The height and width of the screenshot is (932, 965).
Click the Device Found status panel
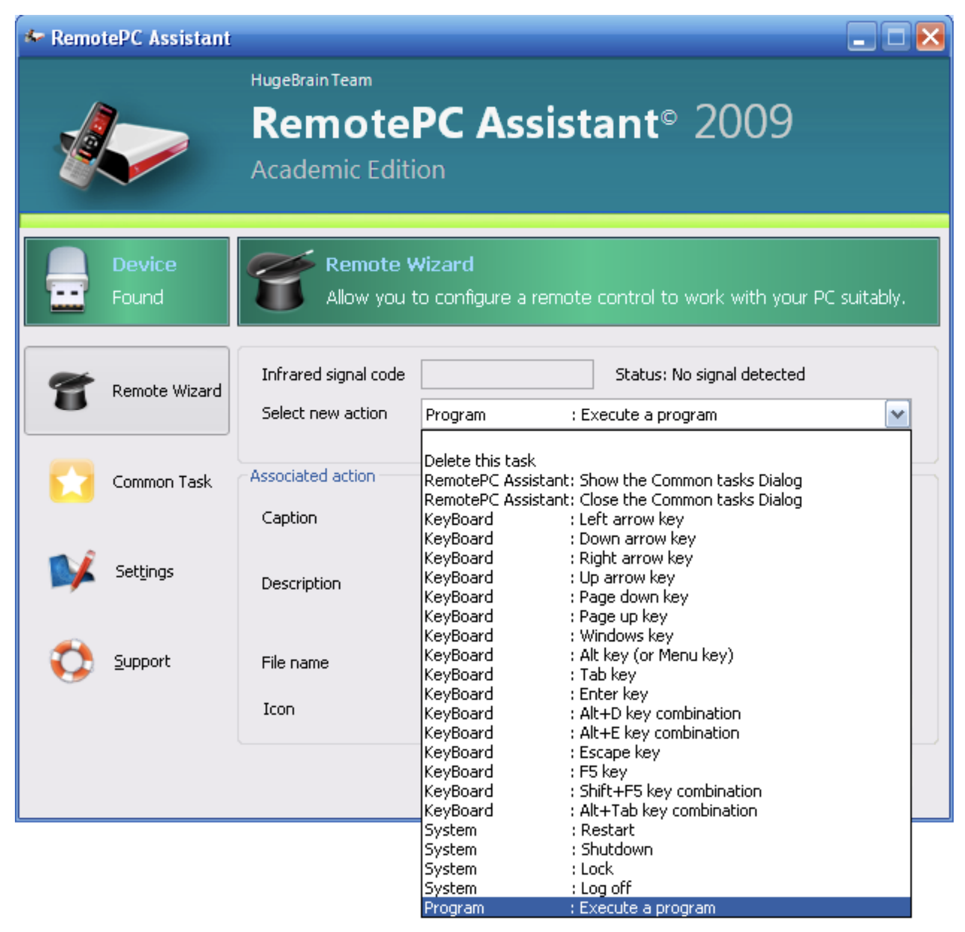pyautogui.click(x=127, y=281)
